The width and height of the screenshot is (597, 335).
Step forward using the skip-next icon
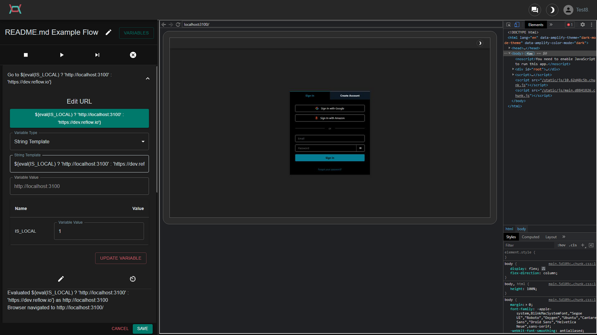97,55
